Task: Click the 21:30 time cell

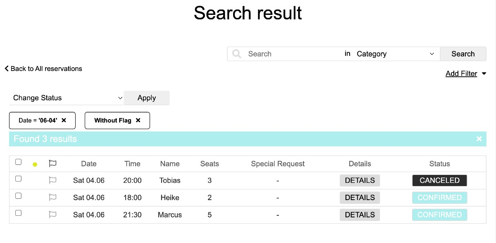Action: 132,215
